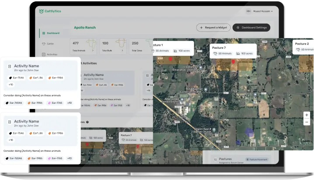Click the info icon beside section heading
This screenshot has width=314, height=180.
[87, 122]
